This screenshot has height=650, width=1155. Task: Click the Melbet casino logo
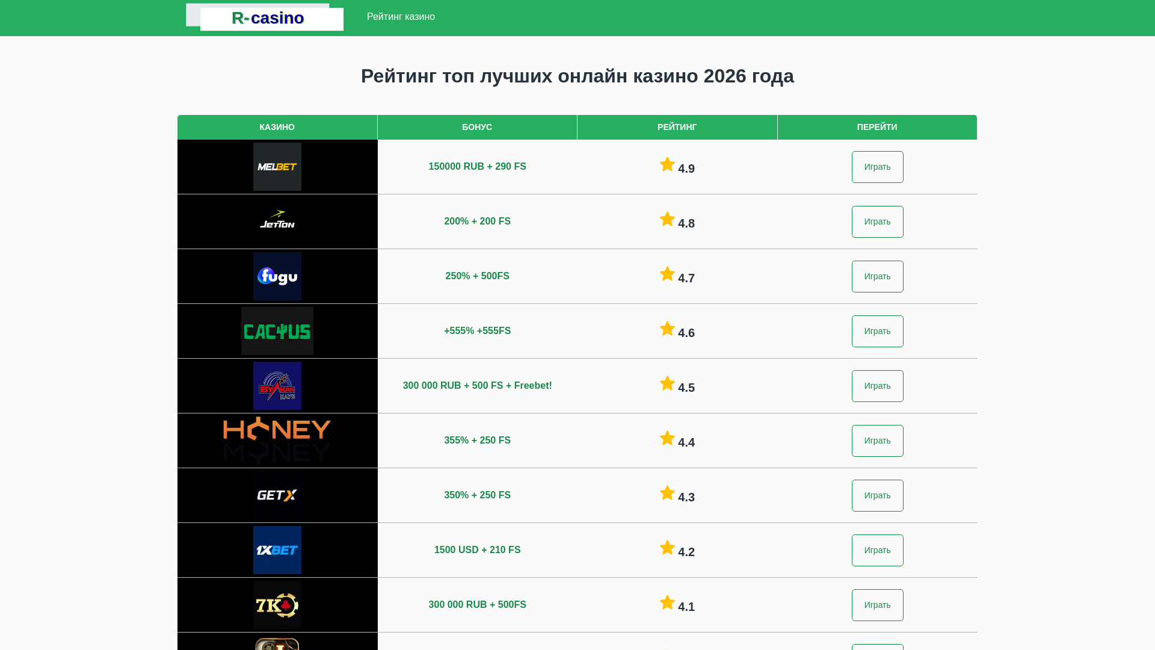(x=277, y=167)
